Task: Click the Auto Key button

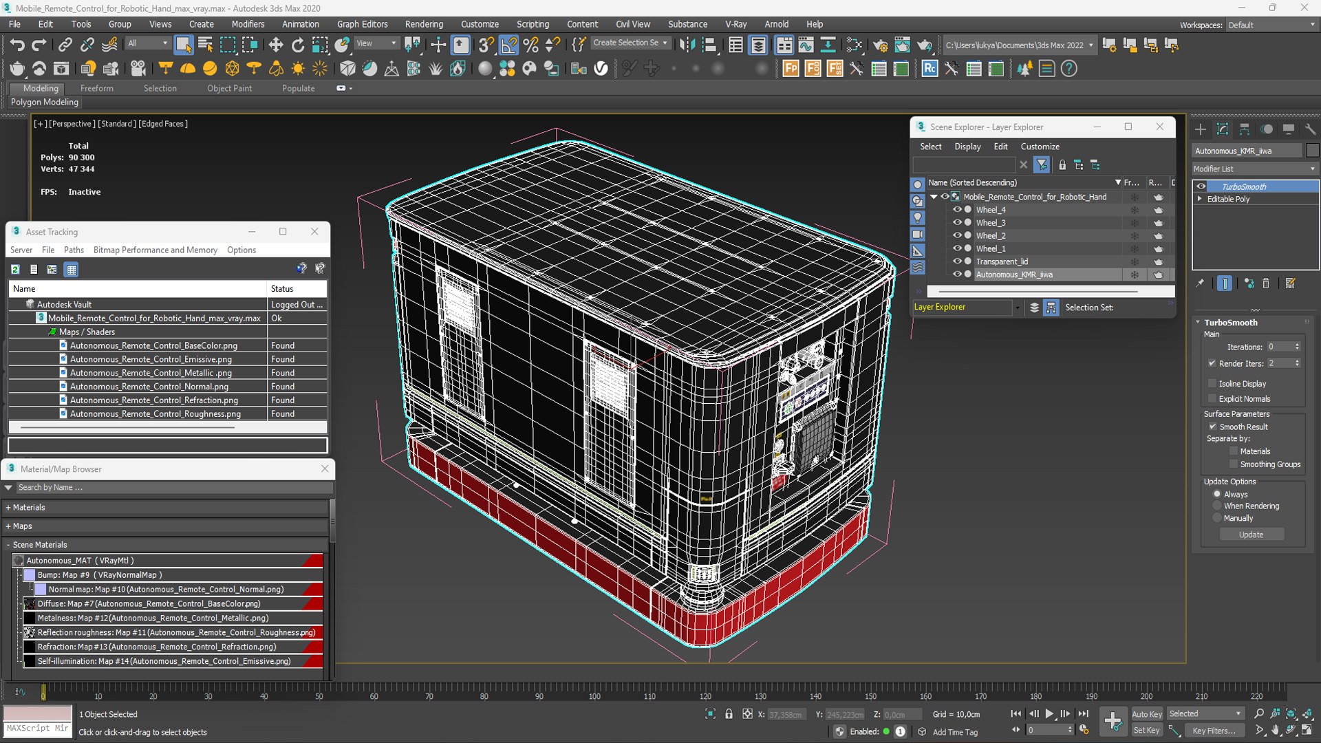Action: (x=1146, y=714)
